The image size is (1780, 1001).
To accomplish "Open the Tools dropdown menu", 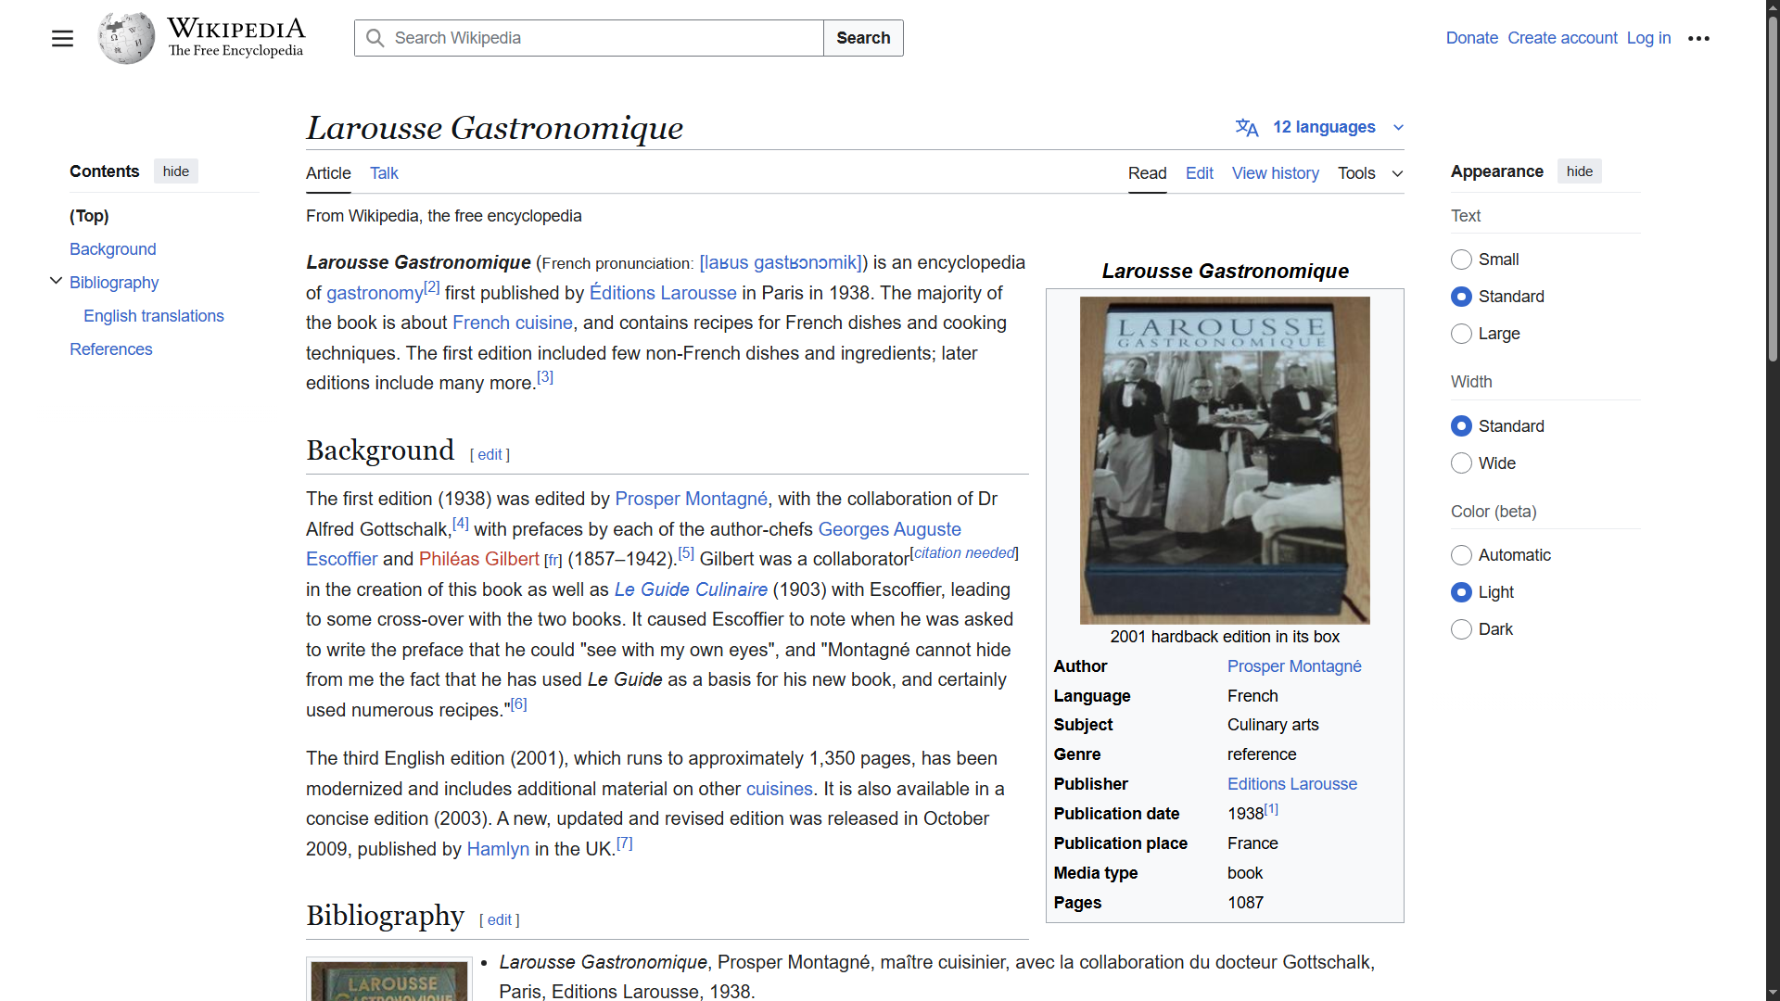I will click(x=1370, y=173).
